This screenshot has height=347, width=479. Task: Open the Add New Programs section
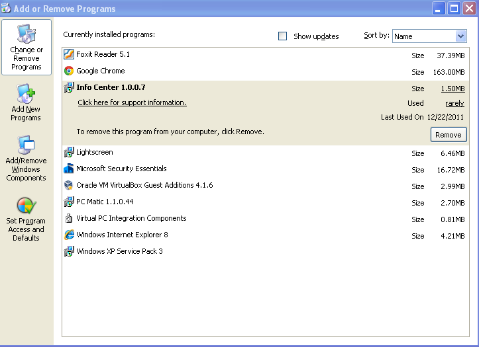pyautogui.click(x=26, y=103)
